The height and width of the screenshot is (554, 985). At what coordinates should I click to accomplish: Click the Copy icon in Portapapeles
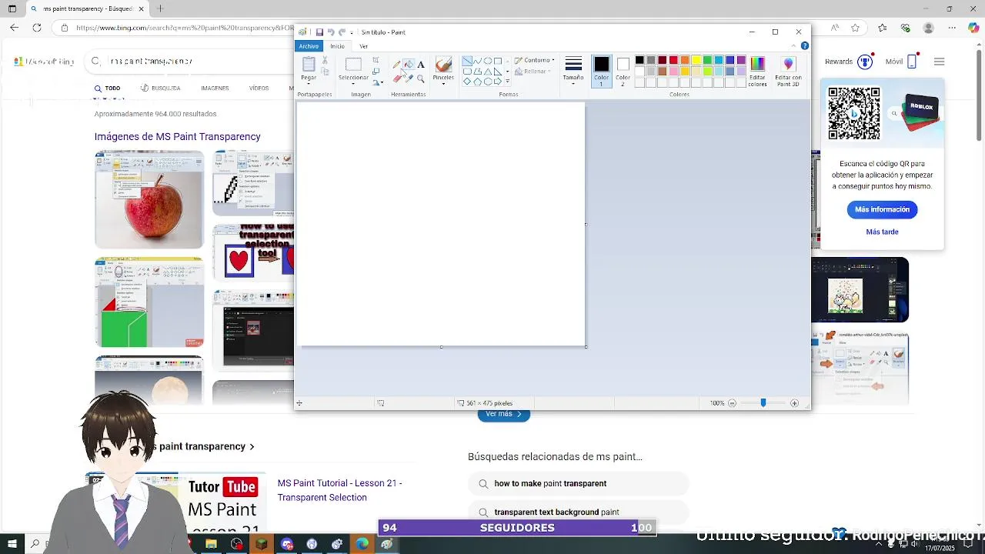click(325, 72)
